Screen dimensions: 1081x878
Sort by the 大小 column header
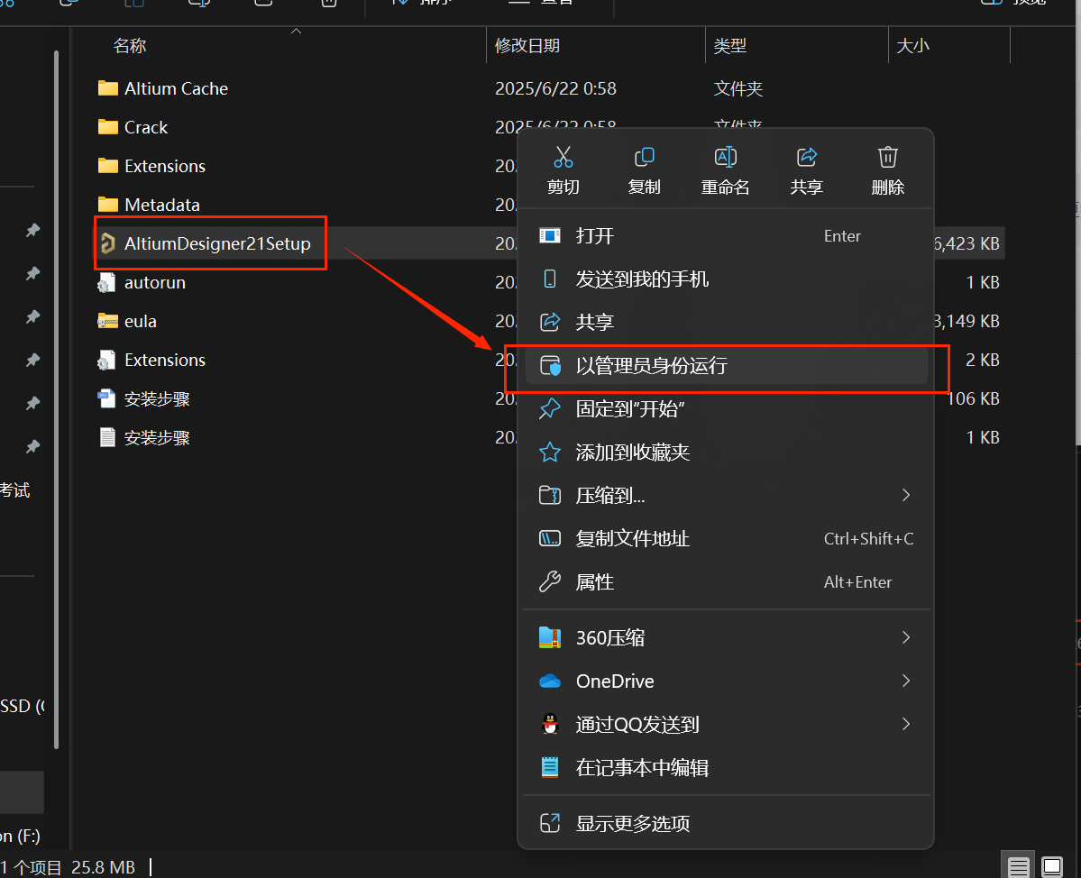pos(912,45)
